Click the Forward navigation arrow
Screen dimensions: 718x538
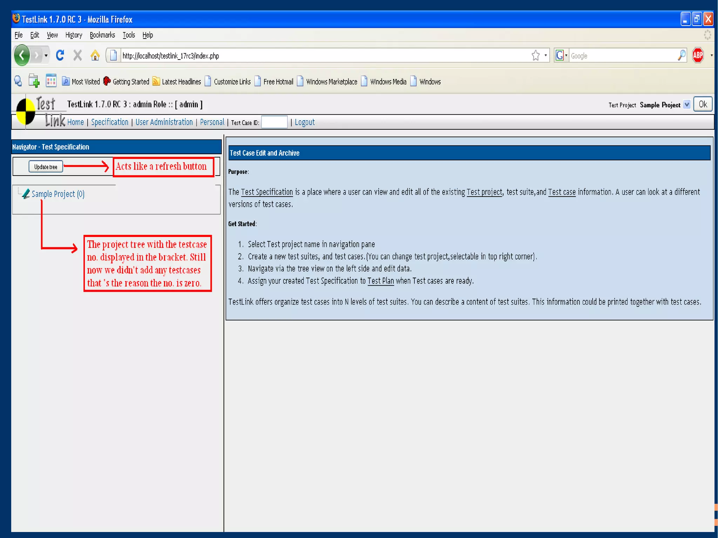click(x=36, y=55)
